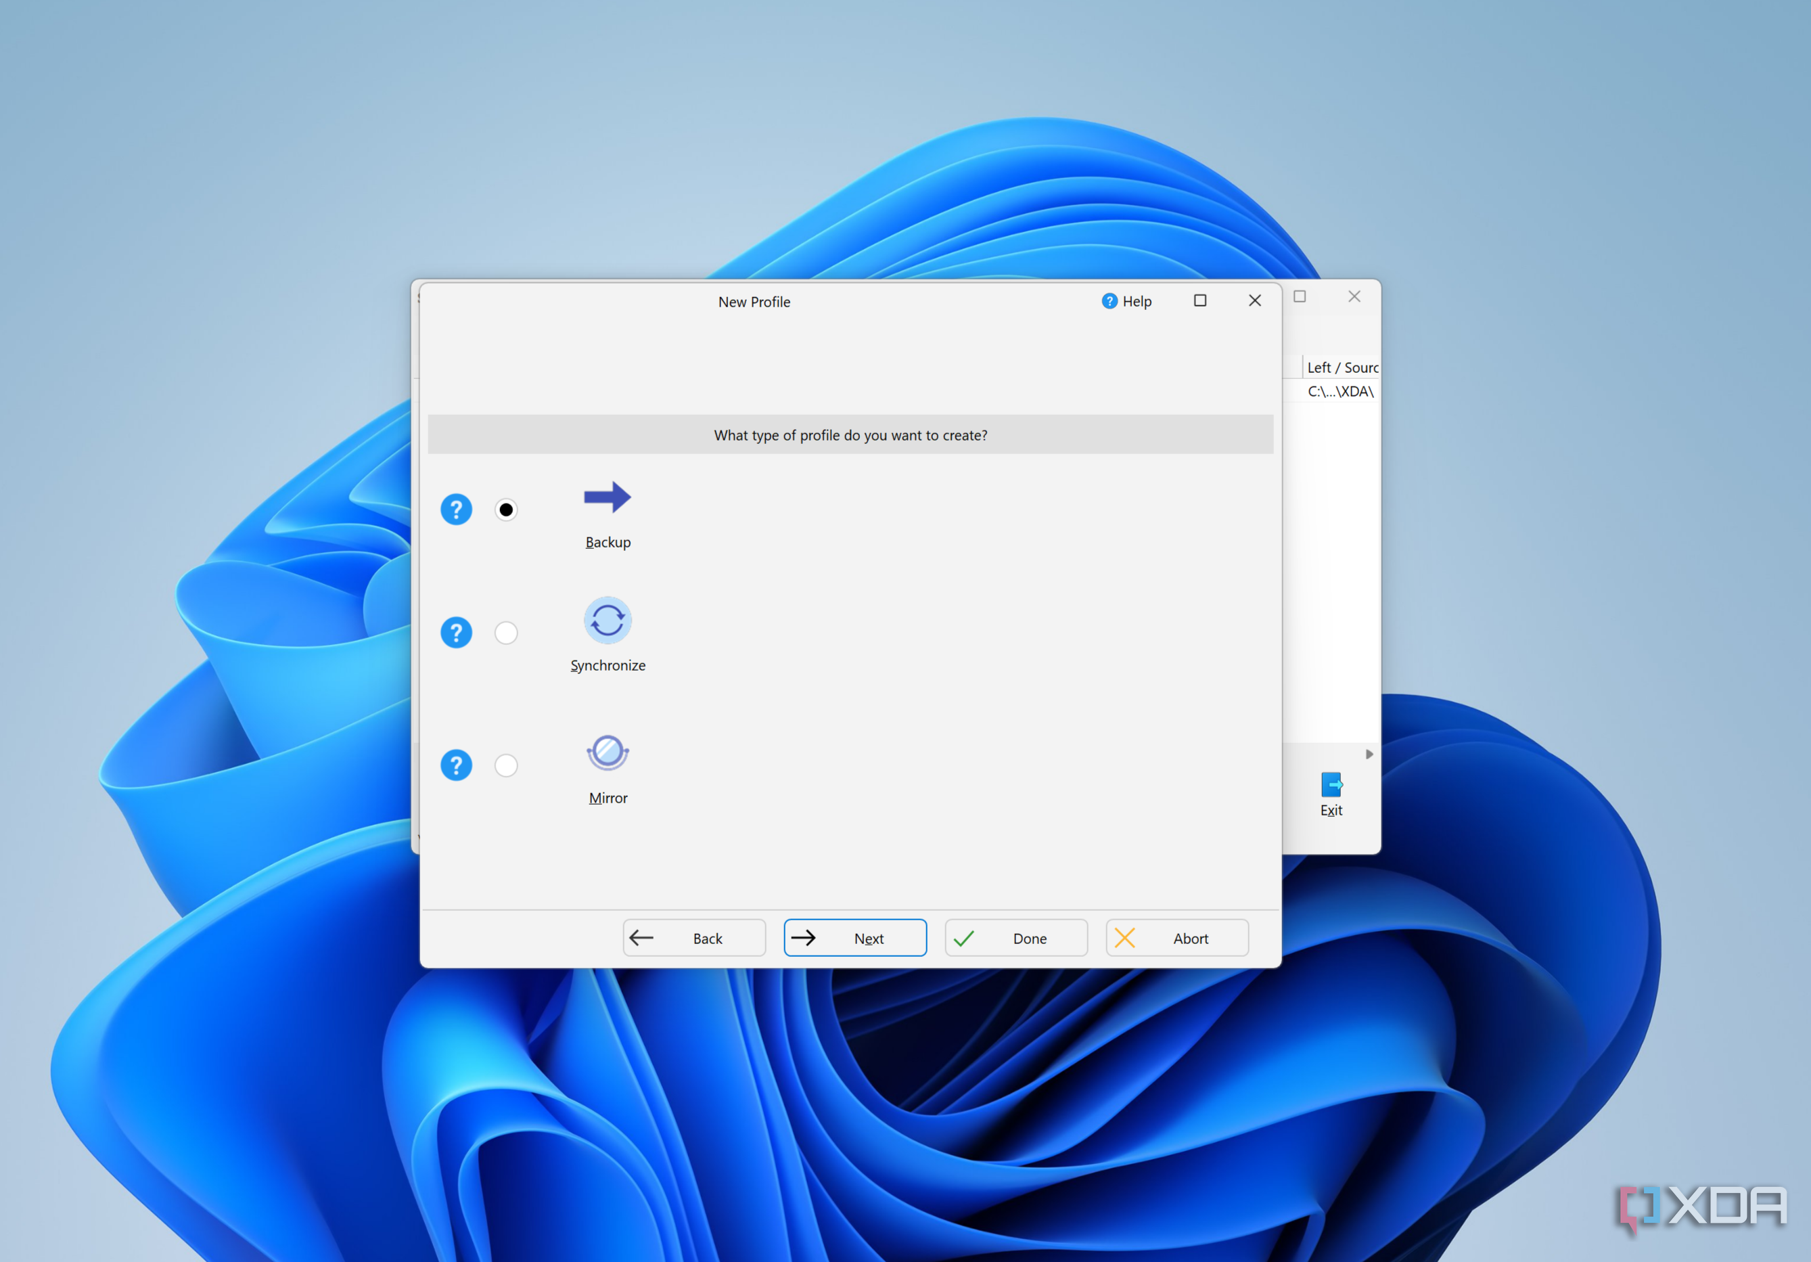
Task: Click the Synchronize circular arrows icon
Action: [607, 620]
